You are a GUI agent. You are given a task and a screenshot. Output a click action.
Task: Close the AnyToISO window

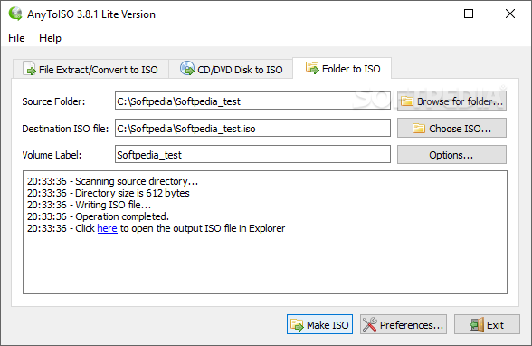(x=510, y=14)
